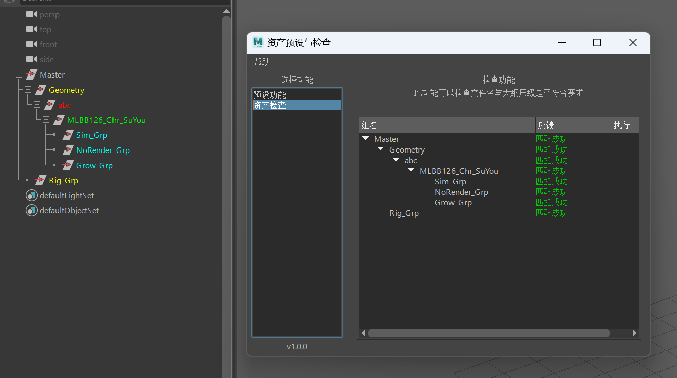The height and width of the screenshot is (378, 677).
Task: Collapse MLBB126_Chr_SuYou triangle in check table
Action: pos(411,170)
